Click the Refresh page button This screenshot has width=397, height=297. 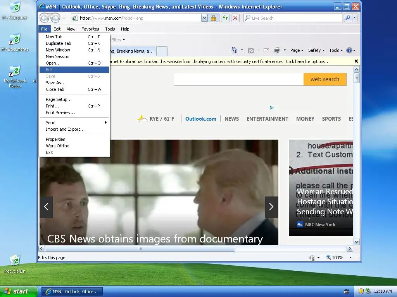(x=225, y=18)
